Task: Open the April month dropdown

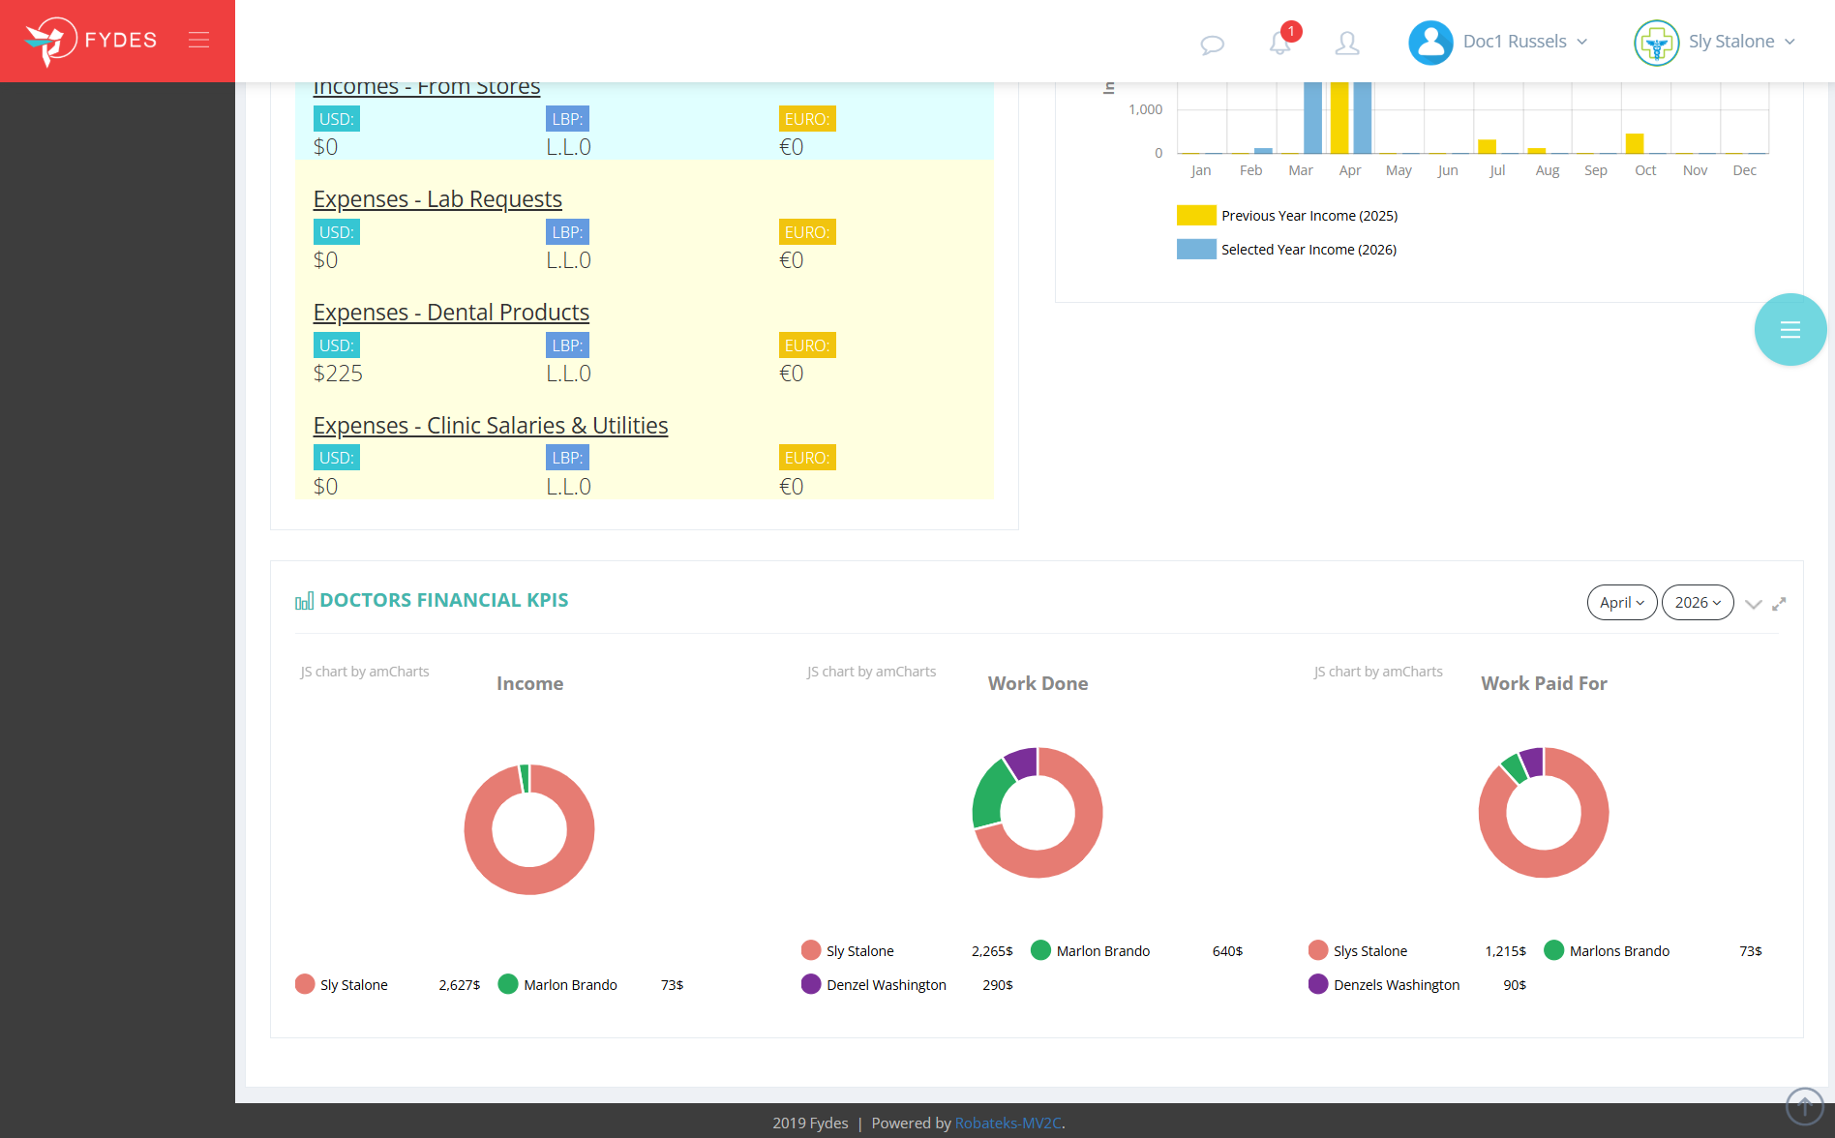Action: tap(1621, 602)
